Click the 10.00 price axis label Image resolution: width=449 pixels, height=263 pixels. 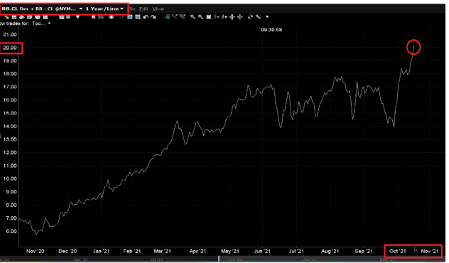click(x=10, y=179)
